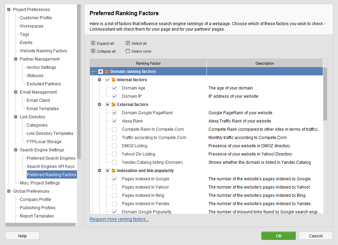This screenshot has height=245, width=338.
Task: Click the Collapse all icon
Action: [x=93, y=51]
